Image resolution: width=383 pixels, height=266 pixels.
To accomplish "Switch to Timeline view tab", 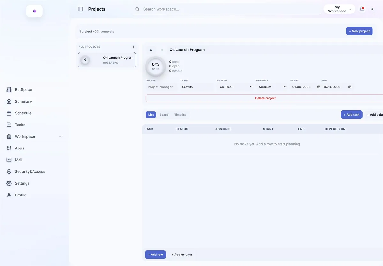I will pos(180,115).
